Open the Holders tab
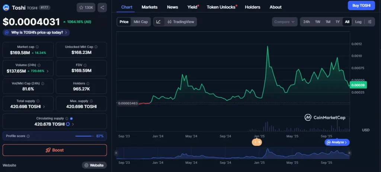Image resolution: width=381 pixels, height=172 pixels. (x=253, y=7)
